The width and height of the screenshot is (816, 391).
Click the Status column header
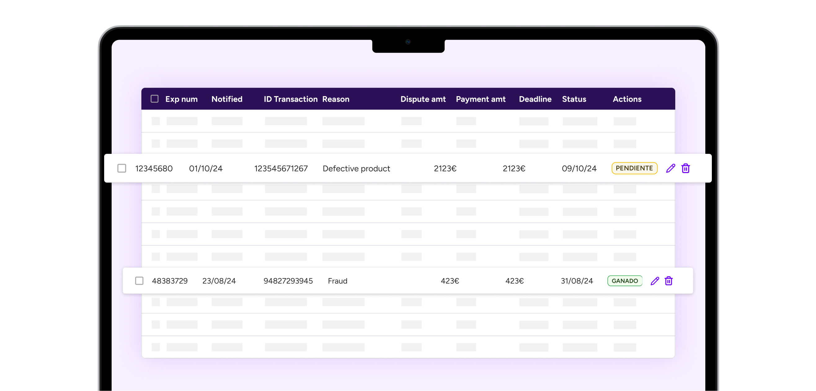tap(574, 99)
